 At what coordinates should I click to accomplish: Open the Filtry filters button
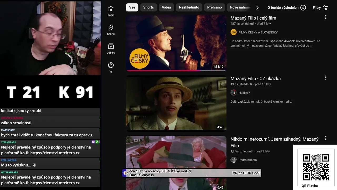320,8
